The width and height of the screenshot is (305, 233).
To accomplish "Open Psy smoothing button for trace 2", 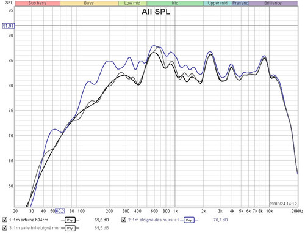I will pos(189,220).
